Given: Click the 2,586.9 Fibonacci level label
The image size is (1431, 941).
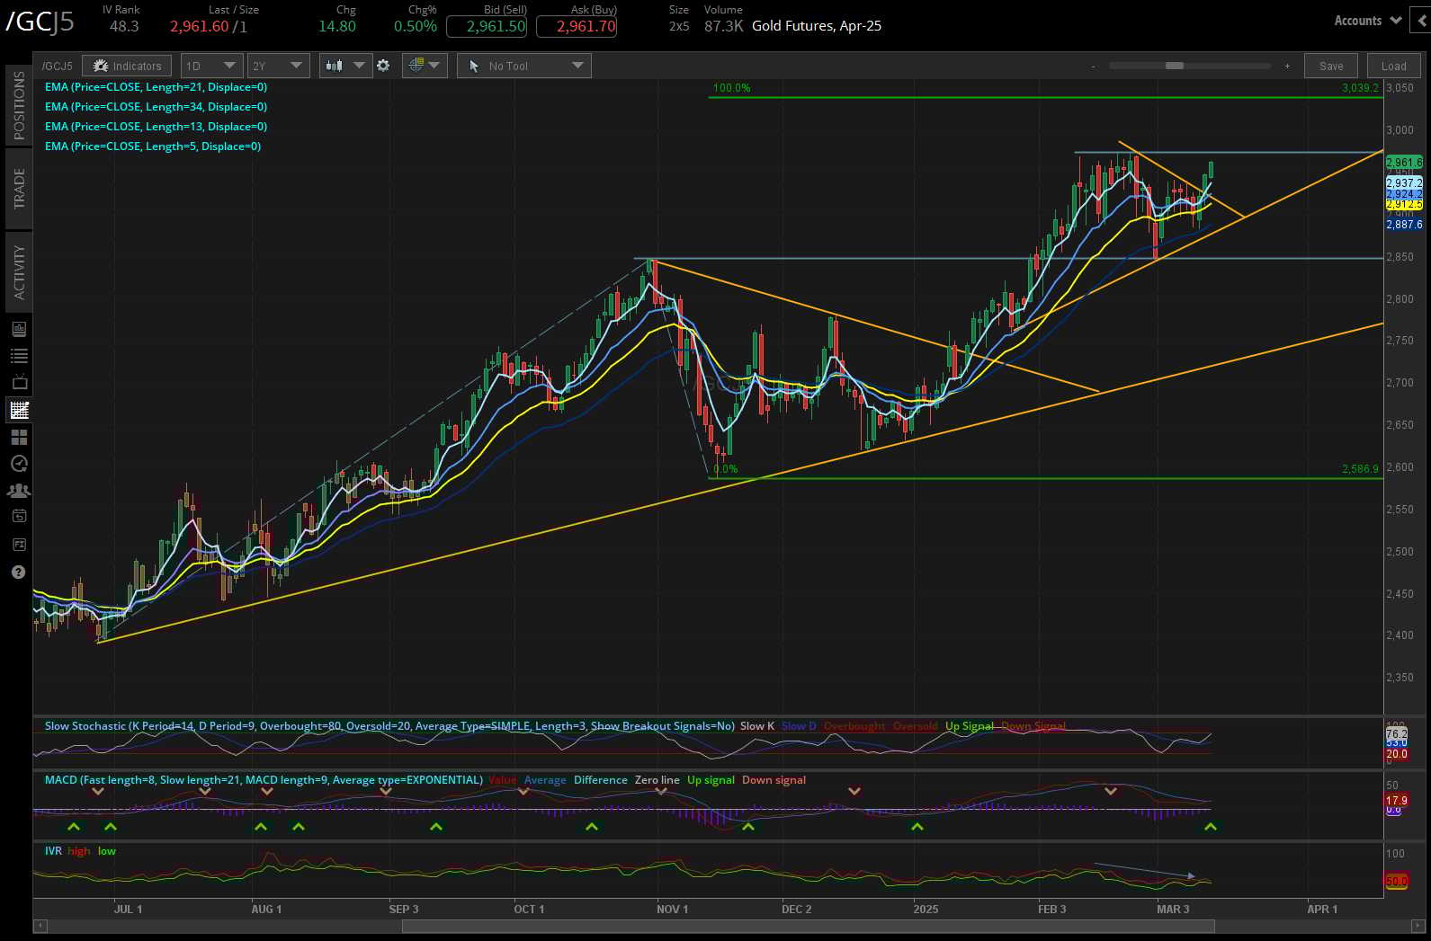Looking at the screenshot, I should click(x=1359, y=469).
